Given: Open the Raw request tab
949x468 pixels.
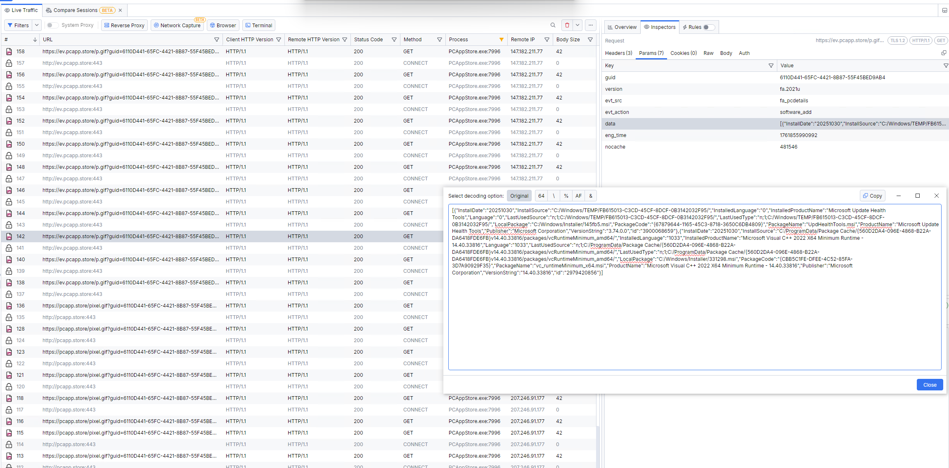Looking at the screenshot, I should pyautogui.click(x=708, y=53).
